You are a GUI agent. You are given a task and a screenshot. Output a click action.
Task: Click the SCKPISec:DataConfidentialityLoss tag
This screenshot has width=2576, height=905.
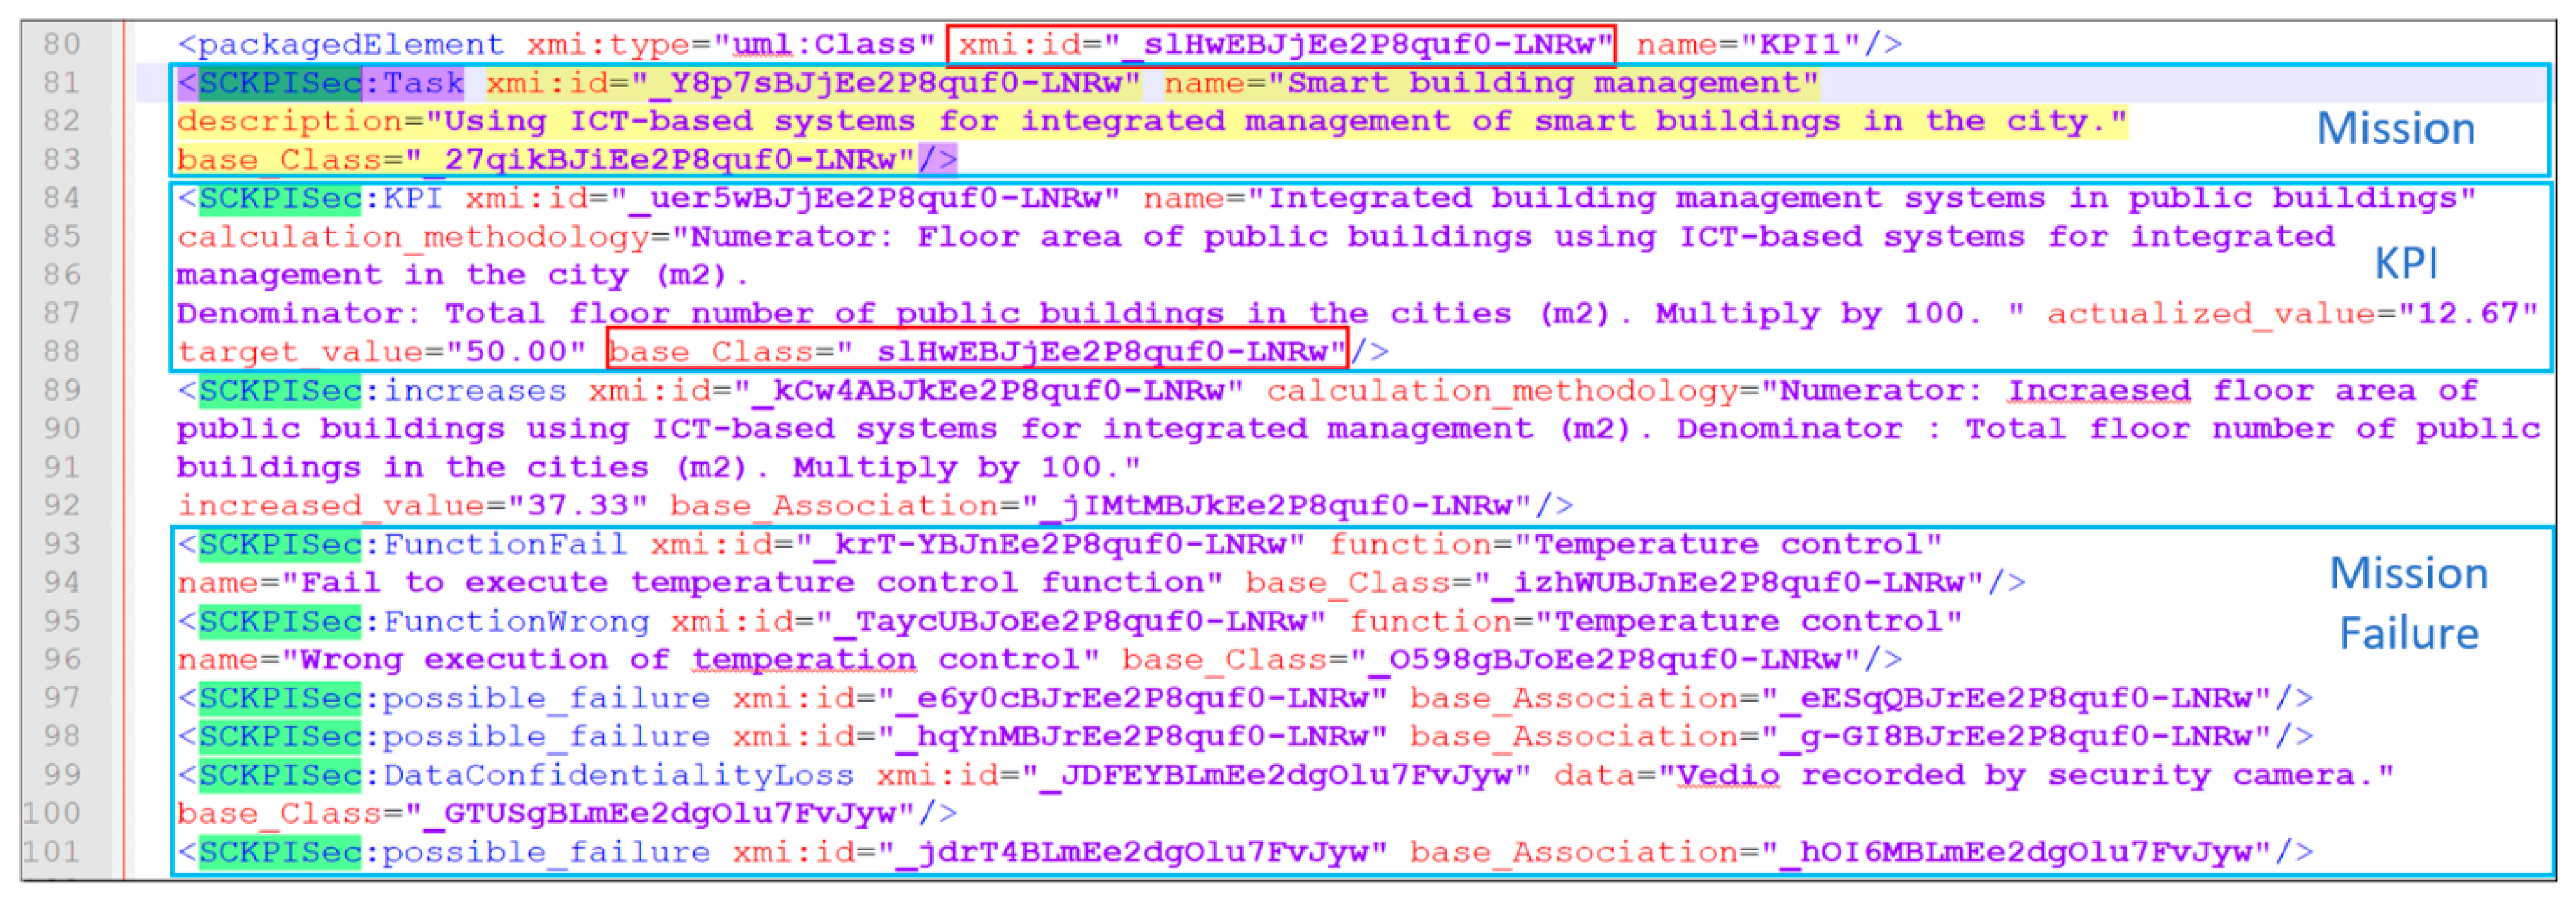point(517,775)
